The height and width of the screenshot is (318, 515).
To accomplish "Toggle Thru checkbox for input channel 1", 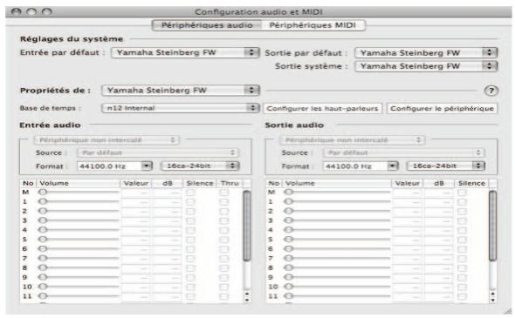I will (x=224, y=202).
